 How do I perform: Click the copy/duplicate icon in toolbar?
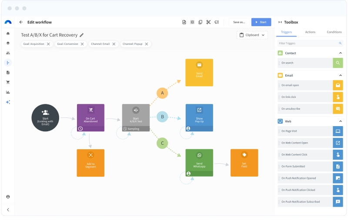tap(200, 22)
